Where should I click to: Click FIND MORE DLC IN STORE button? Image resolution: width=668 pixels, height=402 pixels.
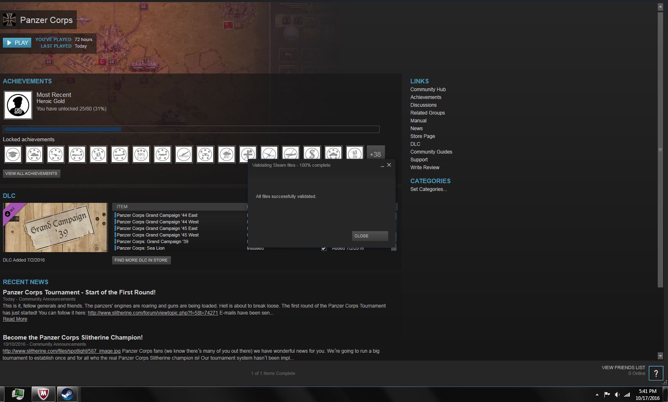[141, 260]
